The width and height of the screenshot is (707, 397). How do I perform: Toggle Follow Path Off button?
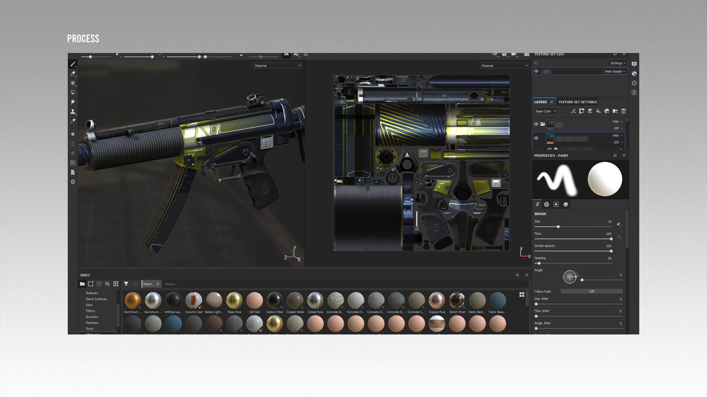tap(591, 292)
